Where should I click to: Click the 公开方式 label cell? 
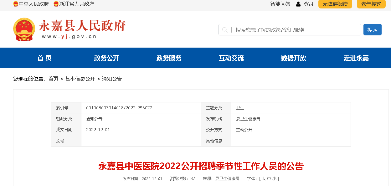click(216, 130)
